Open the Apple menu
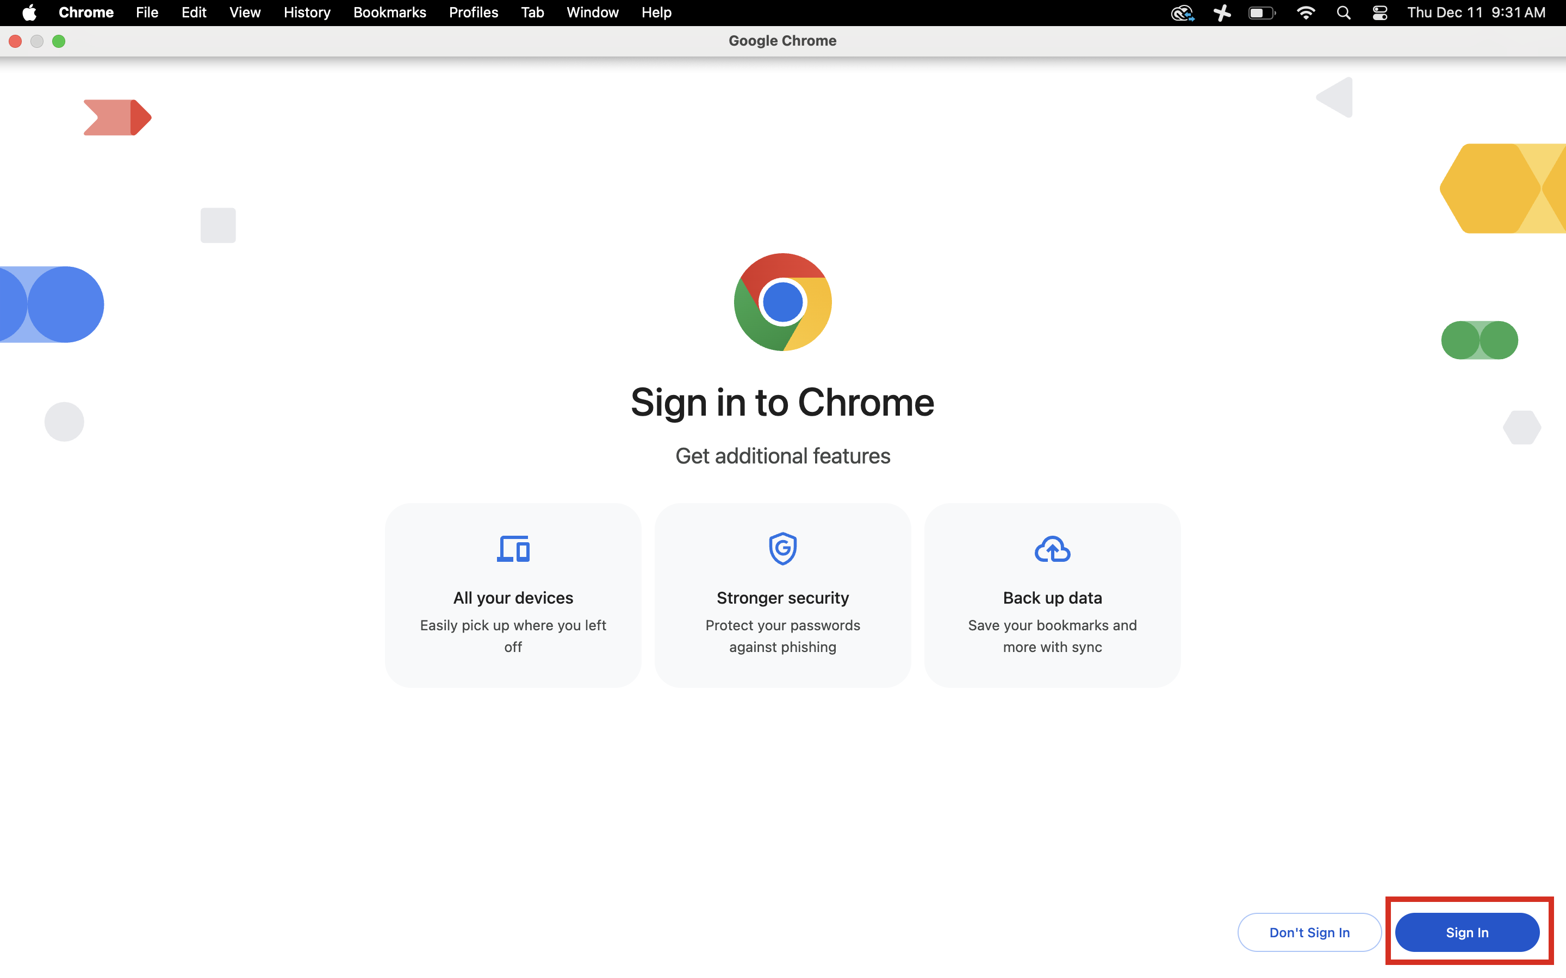Image resolution: width=1566 pixels, height=978 pixels. tap(29, 12)
